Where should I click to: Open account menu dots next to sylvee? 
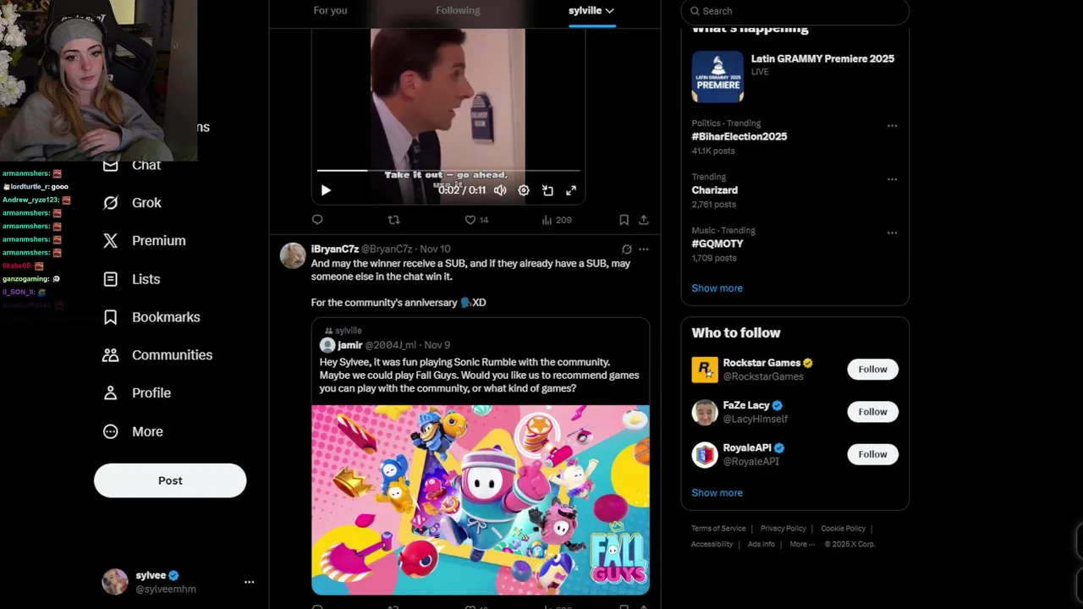(x=249, y=582)
